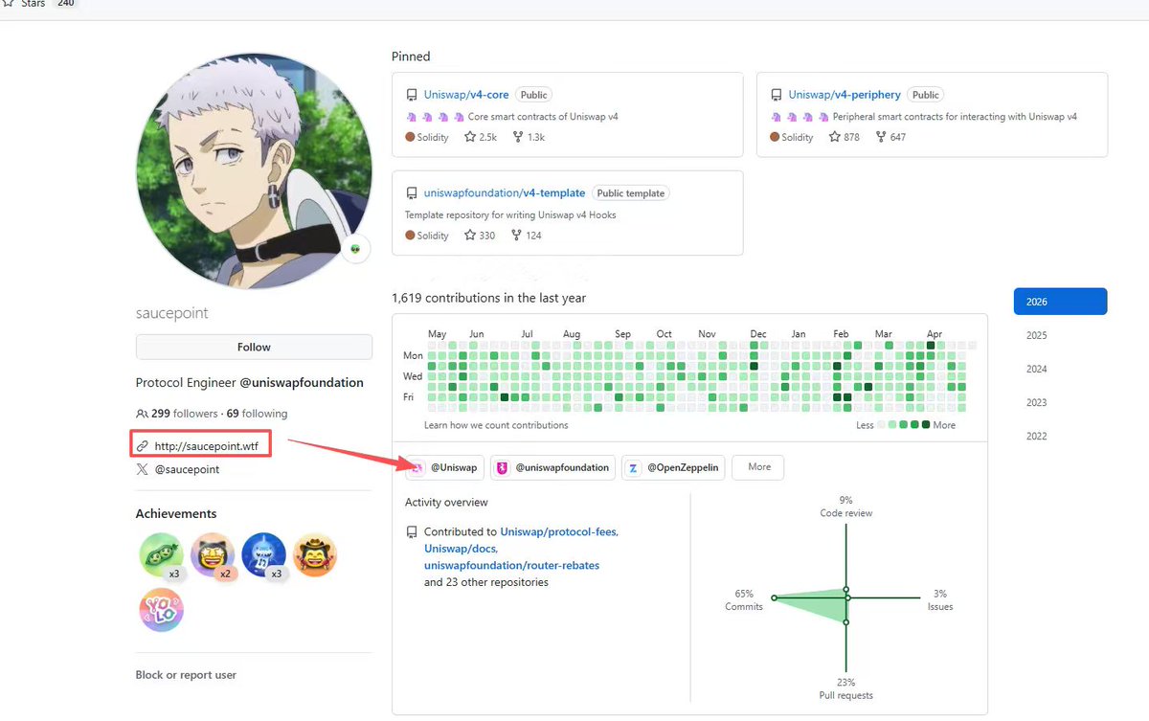Screen dimensions: 1149x721
Task: Click the 9% Code review chart label
Action: coord(845,507)
